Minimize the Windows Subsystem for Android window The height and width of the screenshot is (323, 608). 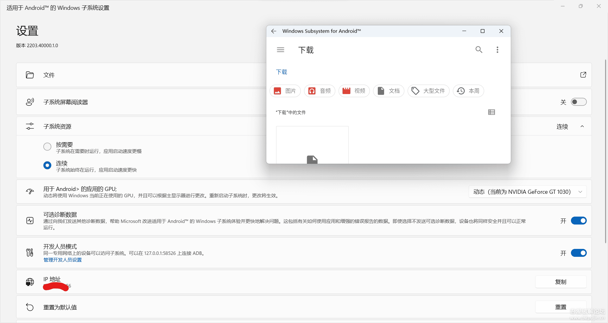click(464, 31)
